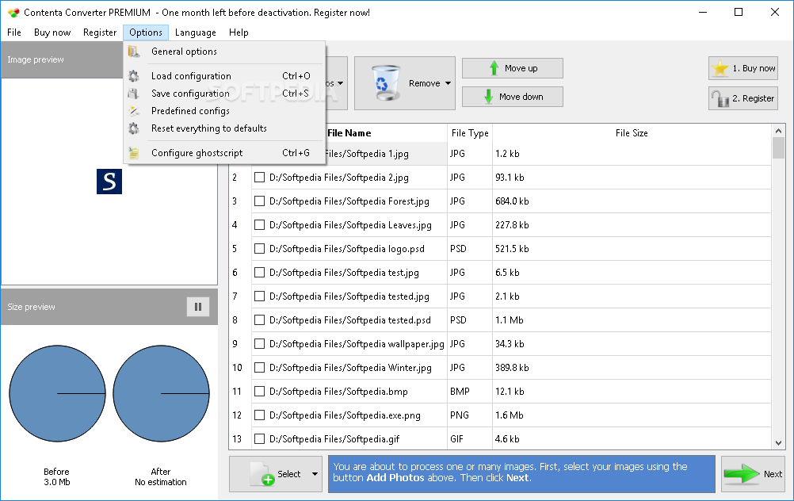This screenshot has width=794, height=501.
Task: Click the green Next arrow icon
Action: click(x=742, y=474)
